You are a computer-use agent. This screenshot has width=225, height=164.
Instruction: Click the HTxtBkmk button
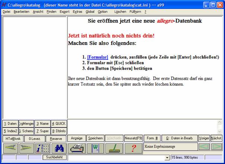pyautogui.click(x=13, y=139)
